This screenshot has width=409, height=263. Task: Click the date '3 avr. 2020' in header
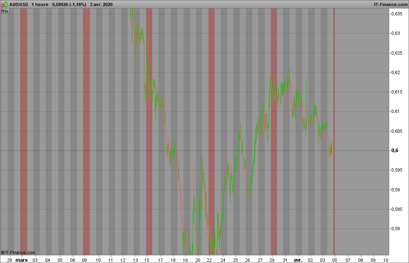[x=101, y=4]
